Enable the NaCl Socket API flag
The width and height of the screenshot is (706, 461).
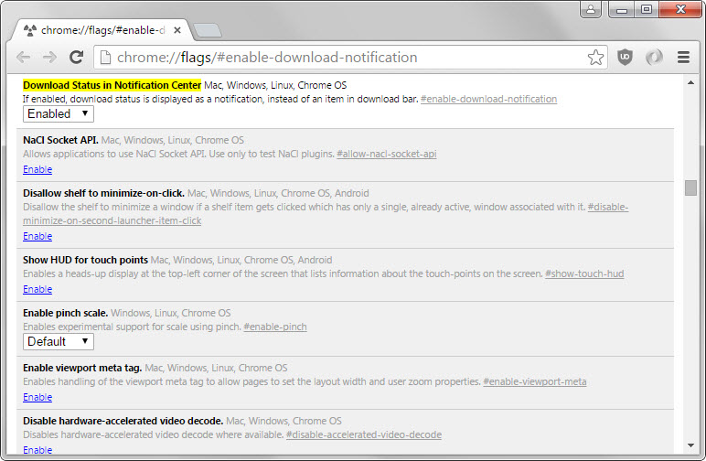(x=37, y=170)
